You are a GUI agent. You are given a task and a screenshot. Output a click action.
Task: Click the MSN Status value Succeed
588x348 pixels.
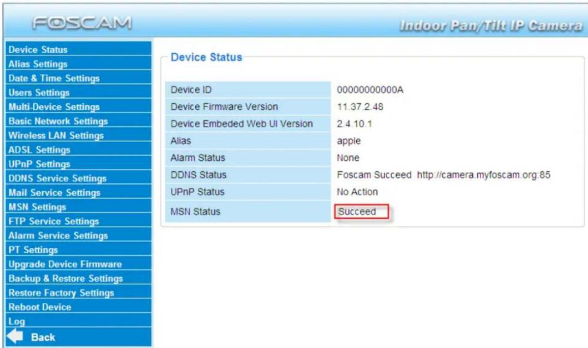pyautogui.click(x=357, y=212)
